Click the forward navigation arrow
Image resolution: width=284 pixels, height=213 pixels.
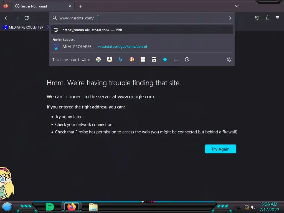17,18
